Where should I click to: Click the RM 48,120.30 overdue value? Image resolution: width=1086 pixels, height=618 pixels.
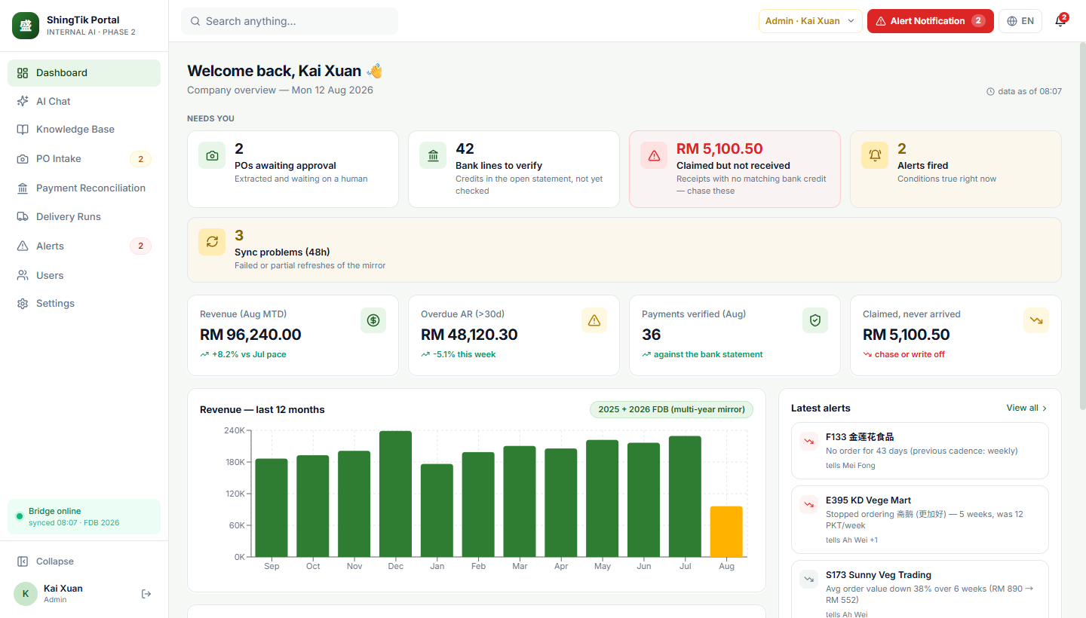coord(469,335)
